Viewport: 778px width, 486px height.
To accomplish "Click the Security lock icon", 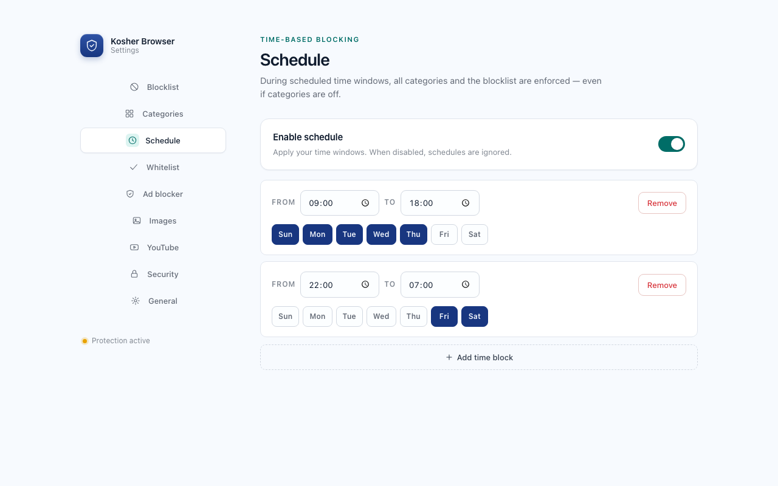I will (134, 274).
